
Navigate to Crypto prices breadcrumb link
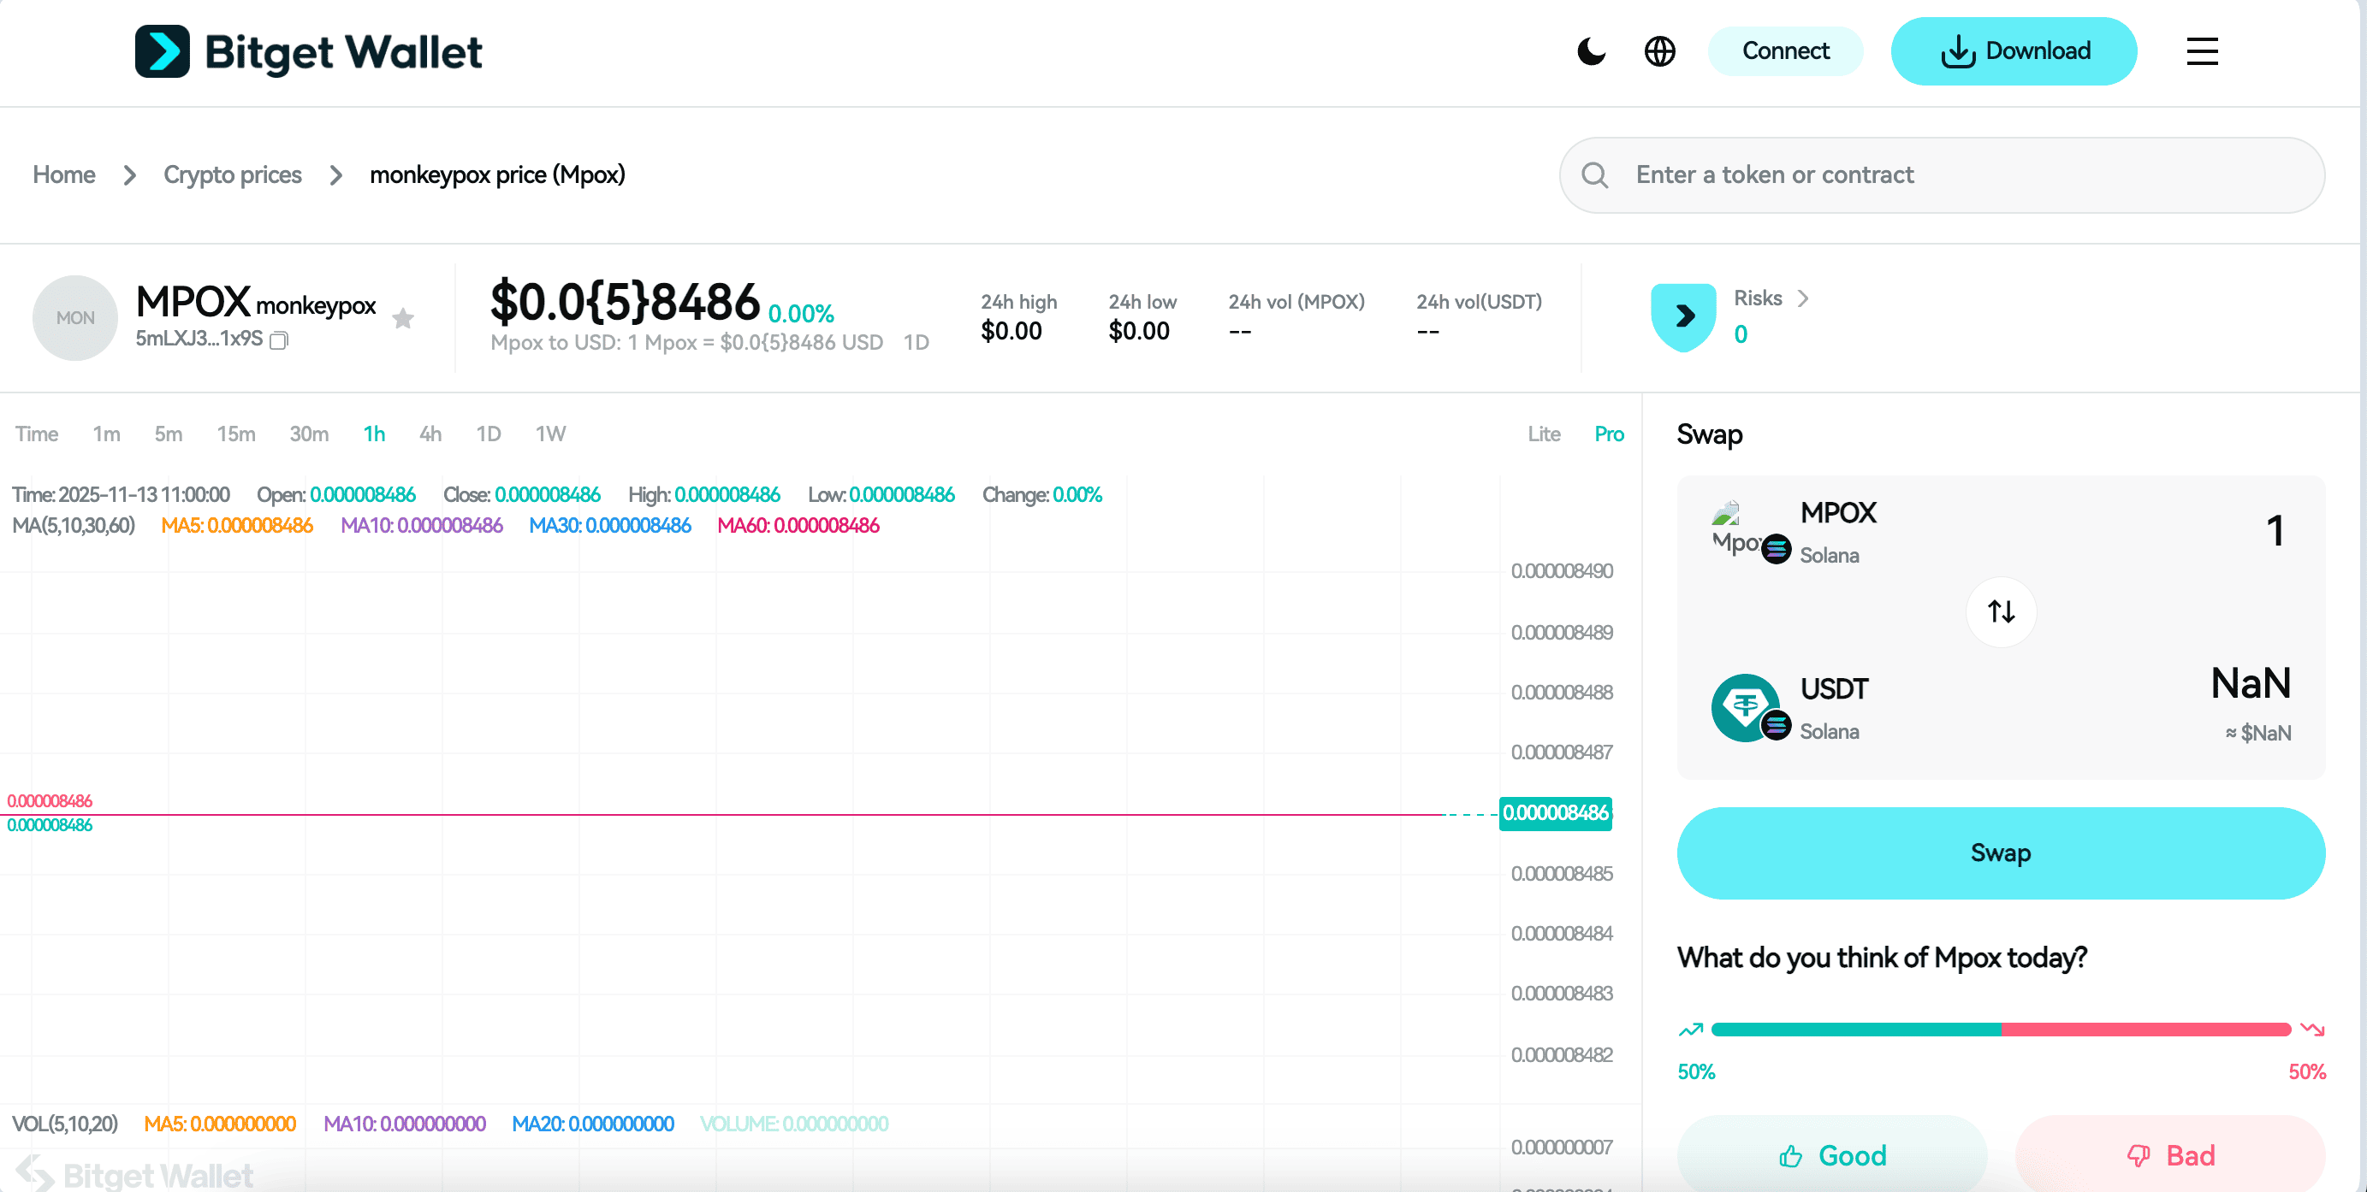click(x=233, y=174)
